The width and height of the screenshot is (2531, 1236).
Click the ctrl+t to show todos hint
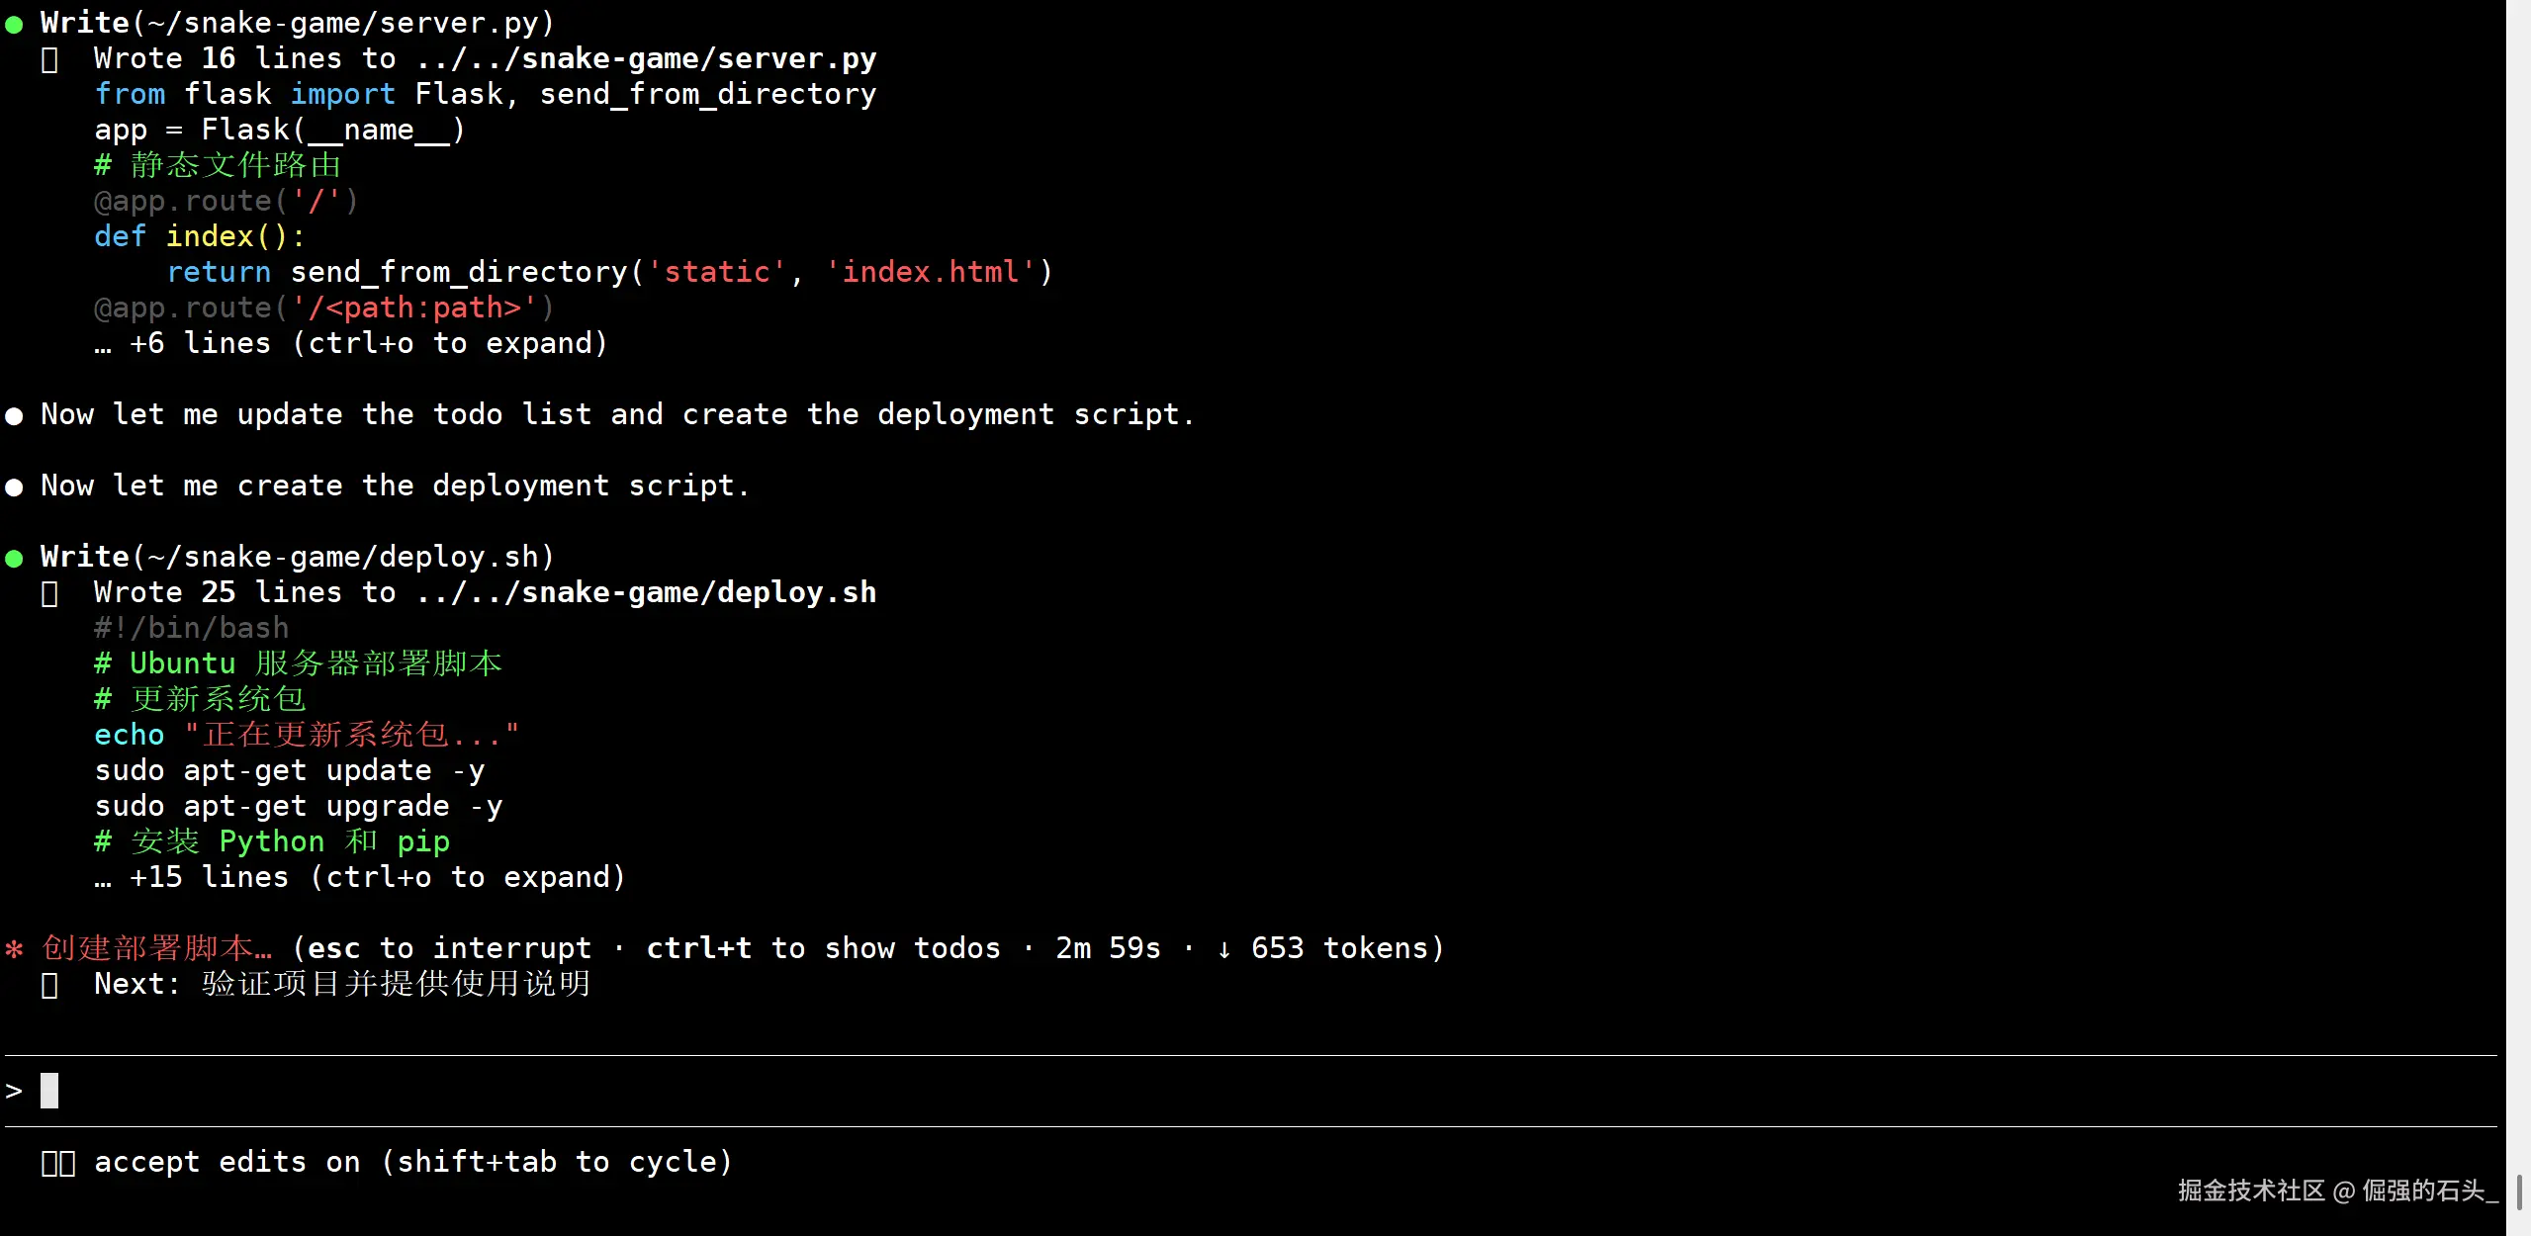pyautogui.click(x=823, y=948)
